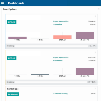Select the 28 Jan-3 Feb bar in first chart

click(x=85, y=35)
